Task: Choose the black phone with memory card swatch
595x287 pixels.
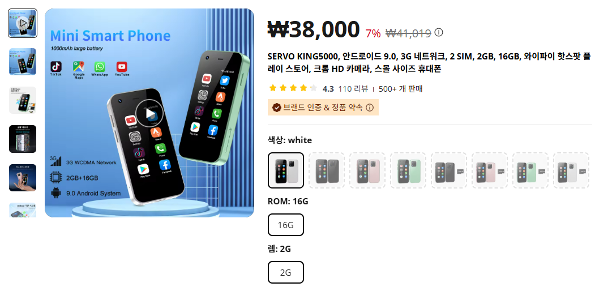Action: 449,170
